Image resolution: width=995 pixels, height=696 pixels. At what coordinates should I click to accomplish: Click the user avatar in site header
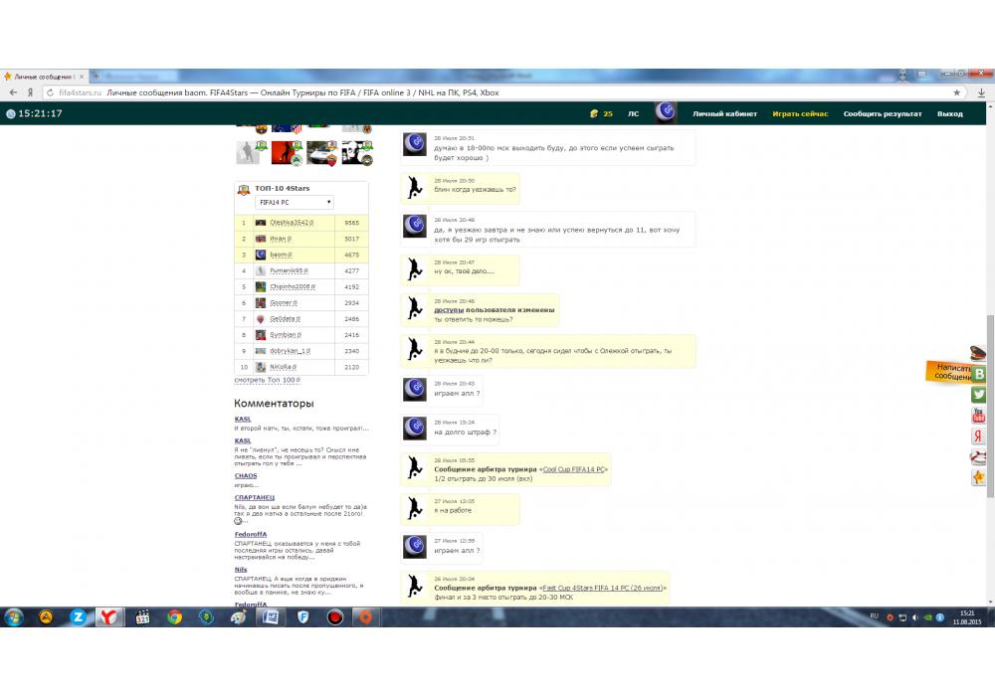666,112
